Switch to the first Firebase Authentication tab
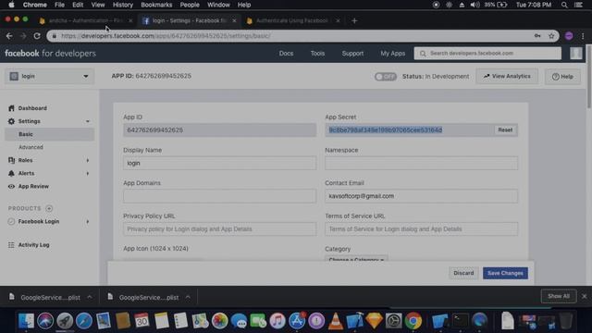Viewport: 592px width, 333px height. click(x=86, y=20)
